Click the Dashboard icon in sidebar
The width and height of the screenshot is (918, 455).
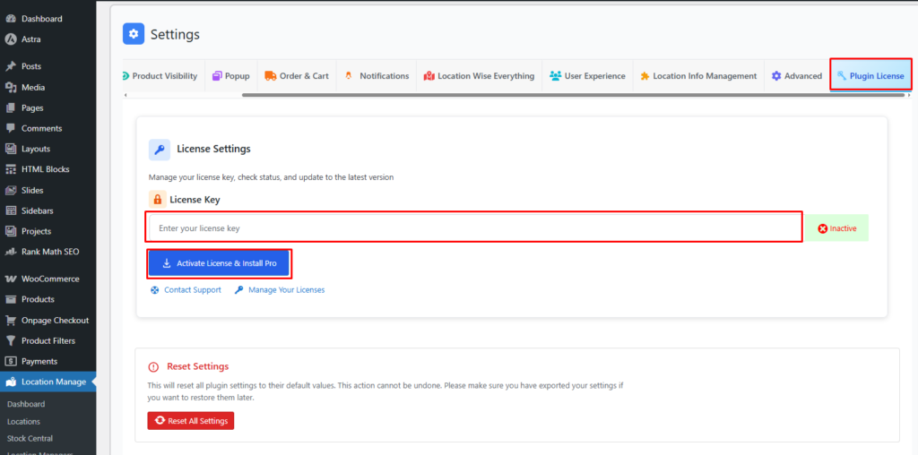click(x=11, y=19)
